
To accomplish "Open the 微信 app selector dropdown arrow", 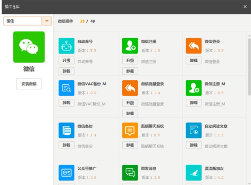I will click(47, 21).
